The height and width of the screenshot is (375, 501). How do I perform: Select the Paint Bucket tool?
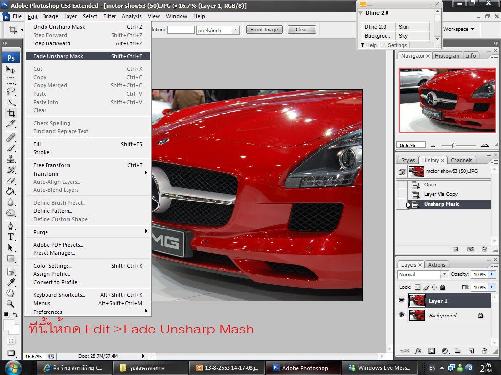11,191
